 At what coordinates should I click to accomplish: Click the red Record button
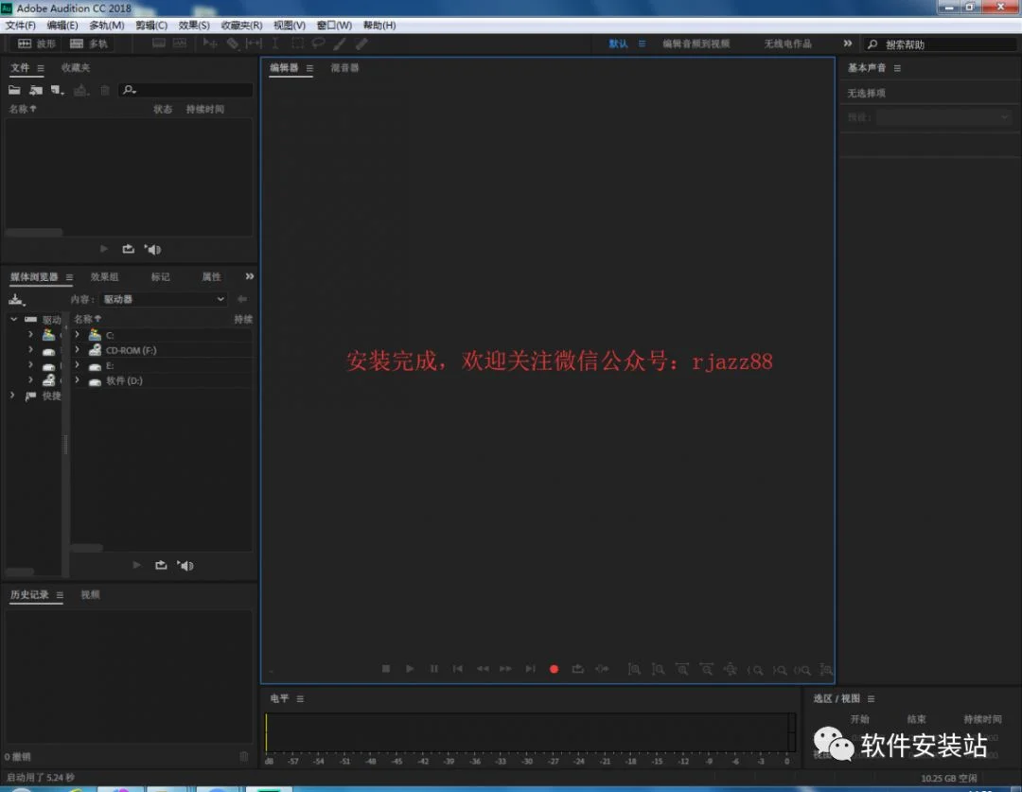554,669
